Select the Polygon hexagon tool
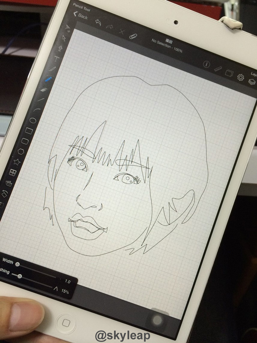 point(21,151)
